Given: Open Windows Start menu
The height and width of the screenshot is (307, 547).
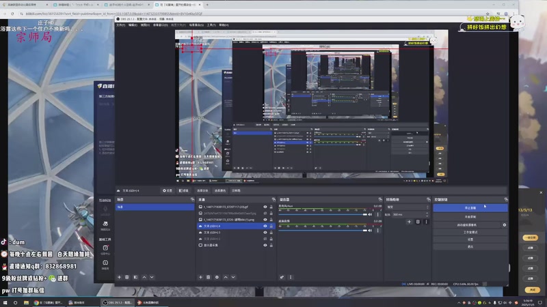Looking at the screenshot, I should [5, 302].
